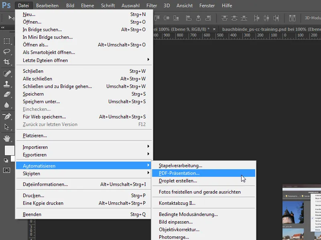Open the 3D menu
Screen dimensions: 321x240
(167, 6)
